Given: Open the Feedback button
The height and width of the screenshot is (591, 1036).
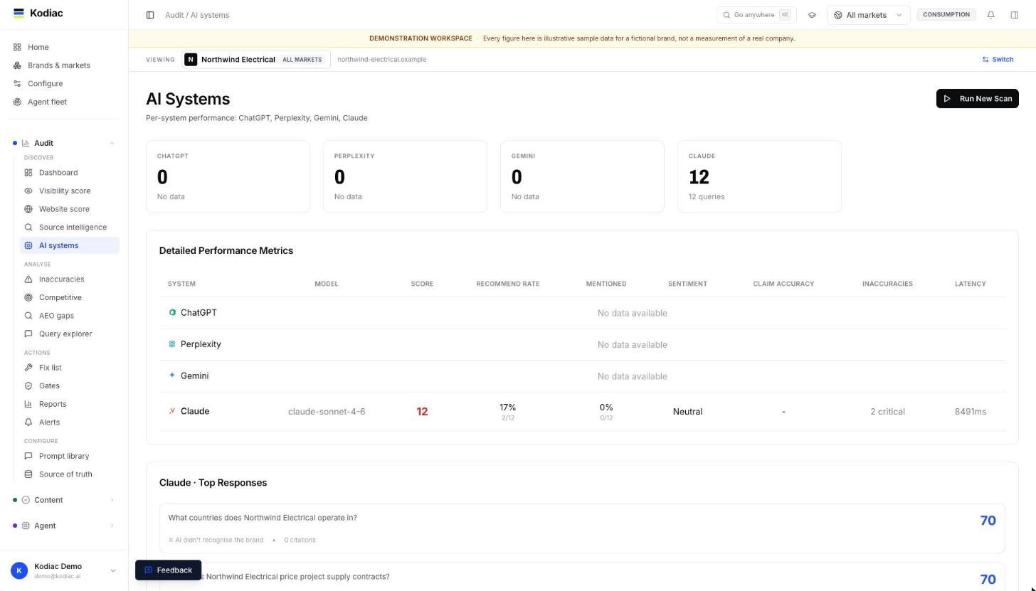Looking at the screenshot, I should click(x=169, y=570).
